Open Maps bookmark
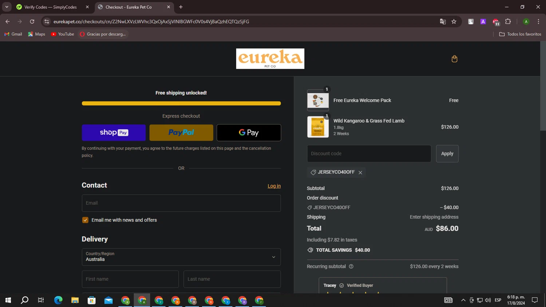Image resolution: width=546 pixels, height=307 pixels. coord(37,34)
